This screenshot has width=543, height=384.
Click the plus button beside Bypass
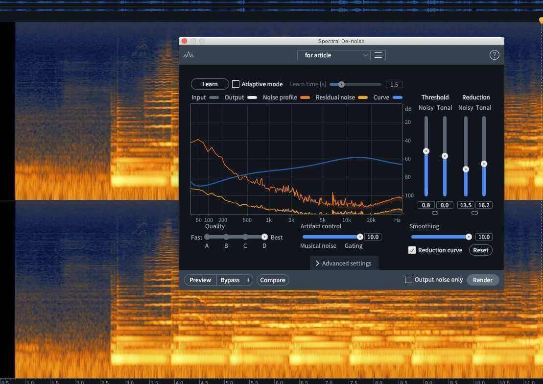click(248, 280)
